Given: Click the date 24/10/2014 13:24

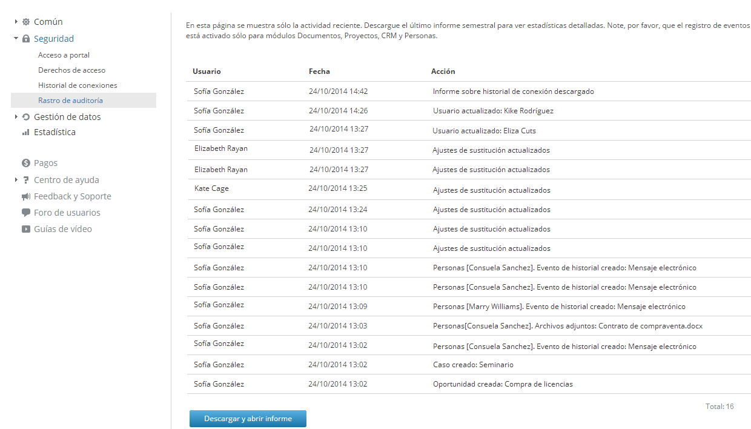Looking at the screenshot, I should (x=337, y=210).
